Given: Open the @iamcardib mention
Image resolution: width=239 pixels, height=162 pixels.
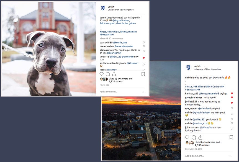Looking at the screenshot, I should point(128,57).
